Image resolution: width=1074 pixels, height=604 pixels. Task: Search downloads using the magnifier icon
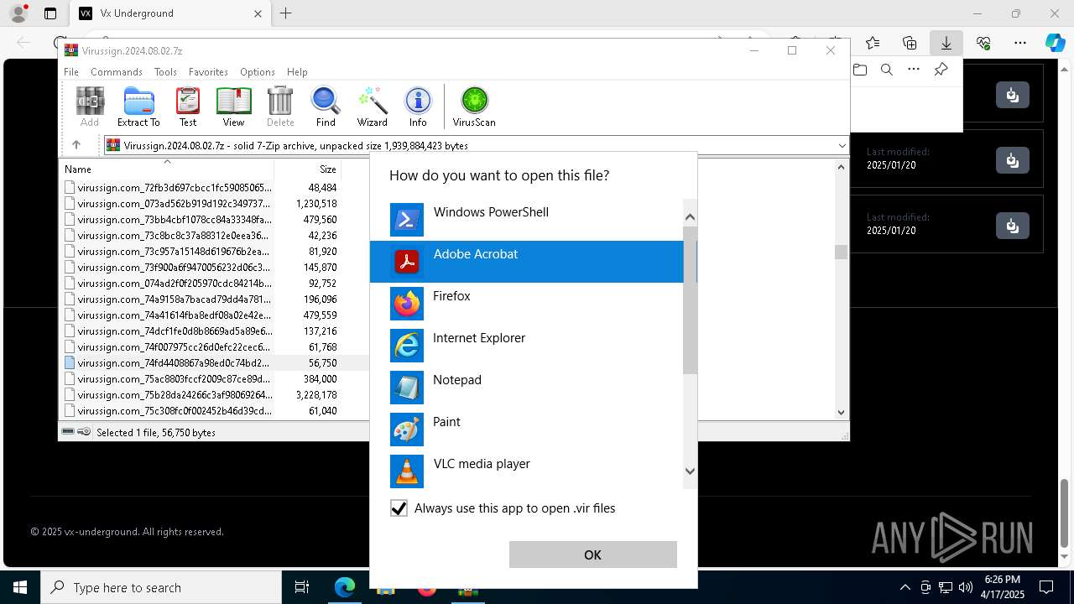pos(887,70)
